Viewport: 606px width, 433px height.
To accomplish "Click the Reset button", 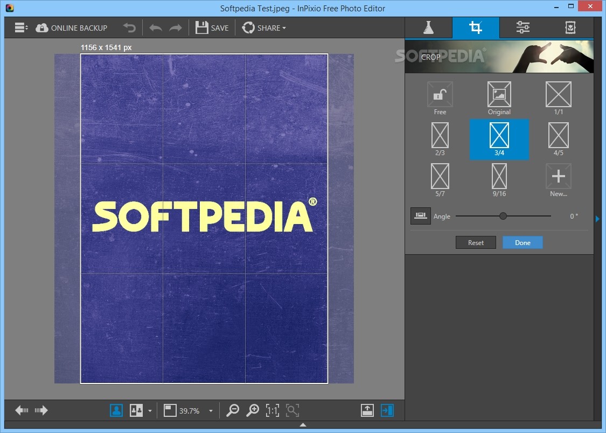I will point(476,242).
